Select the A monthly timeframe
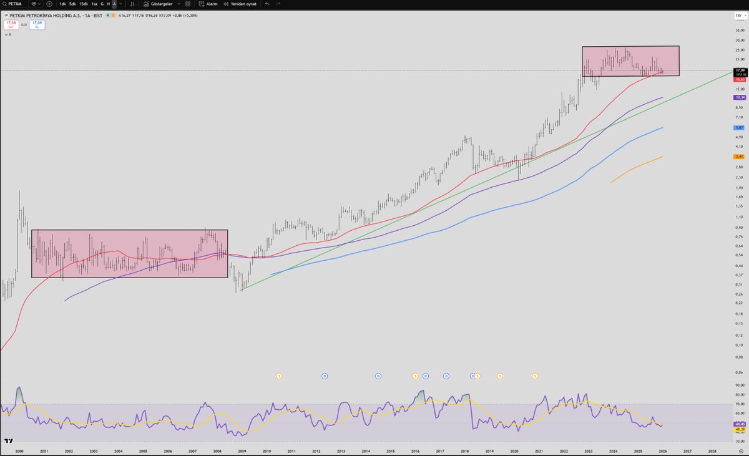Screen dimensions: 749x456 pos(114,4)
